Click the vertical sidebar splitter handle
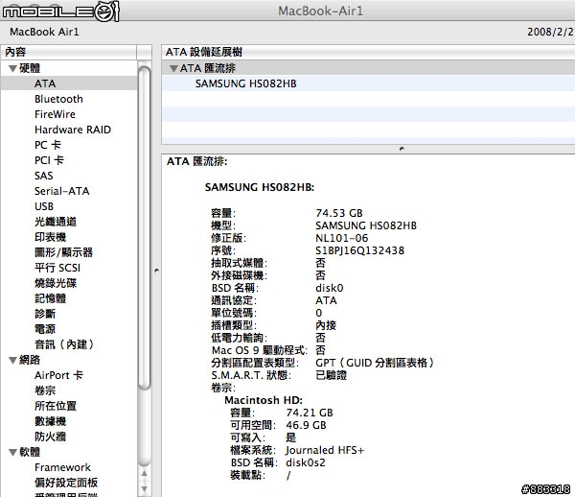 (x=156, y=272)
